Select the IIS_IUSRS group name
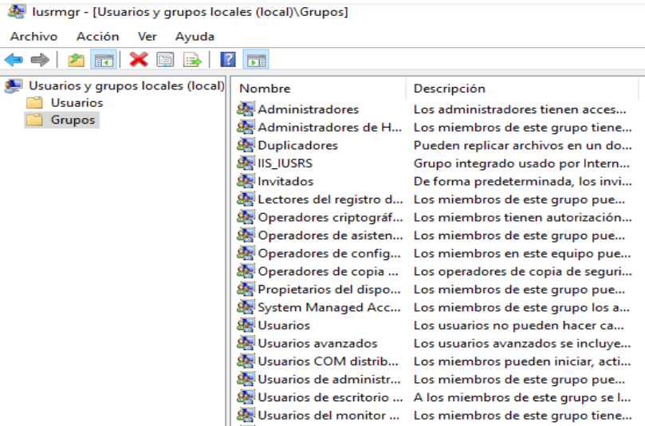The image size is (645, 426). [285, 164]
